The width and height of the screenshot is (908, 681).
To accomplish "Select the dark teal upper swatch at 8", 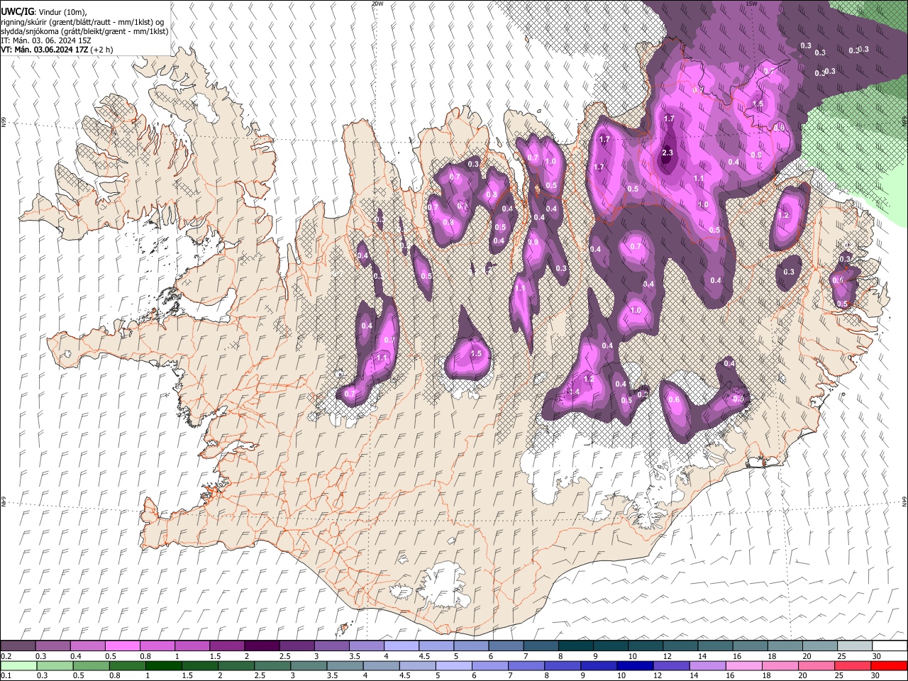I will [575, 646].
